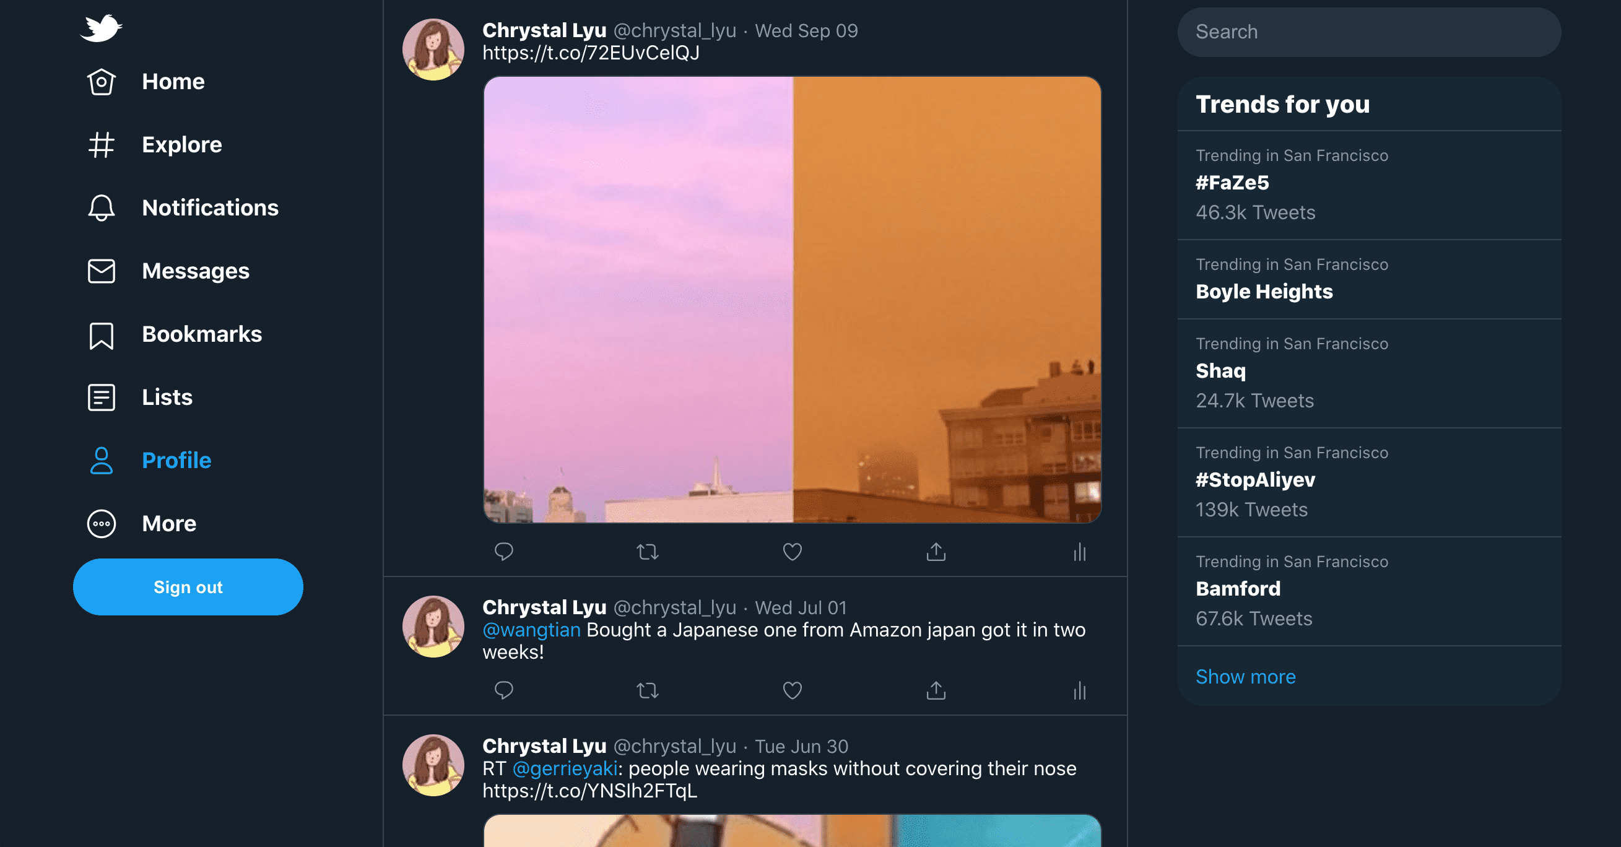This screenshot has height=847, width=1621.
Task: Open analytics for the Jul 01 tweet
Action: point(1079,690)
